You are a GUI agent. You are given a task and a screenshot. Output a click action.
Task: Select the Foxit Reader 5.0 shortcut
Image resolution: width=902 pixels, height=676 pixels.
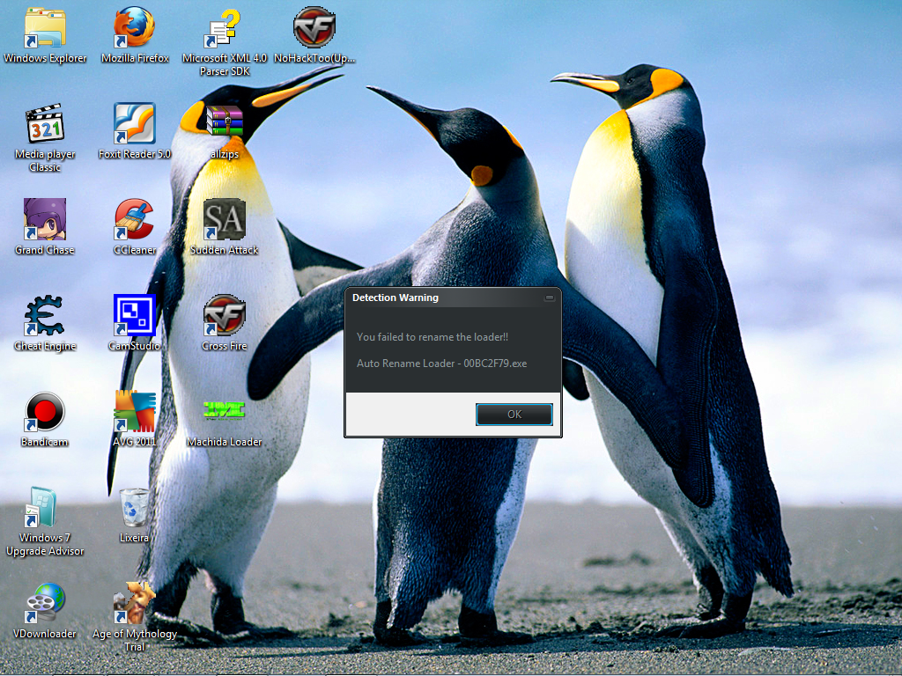135,124
